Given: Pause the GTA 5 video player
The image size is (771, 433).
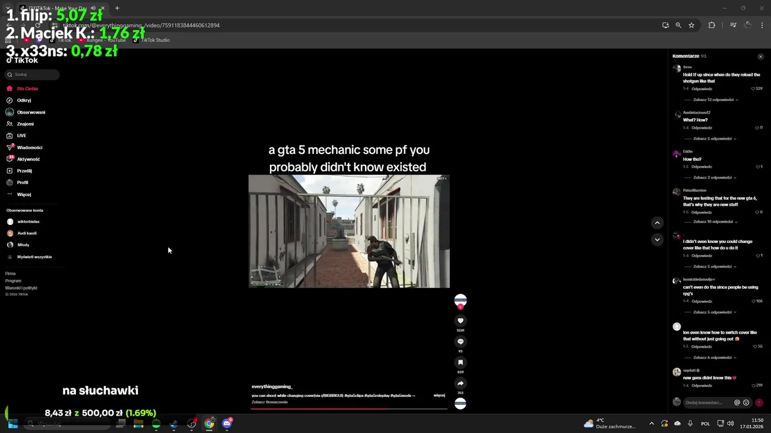Looking at the screenshot, I should 349,231.
